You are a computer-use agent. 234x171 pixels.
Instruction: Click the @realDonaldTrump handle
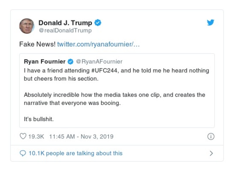click(x=65, y=30)
